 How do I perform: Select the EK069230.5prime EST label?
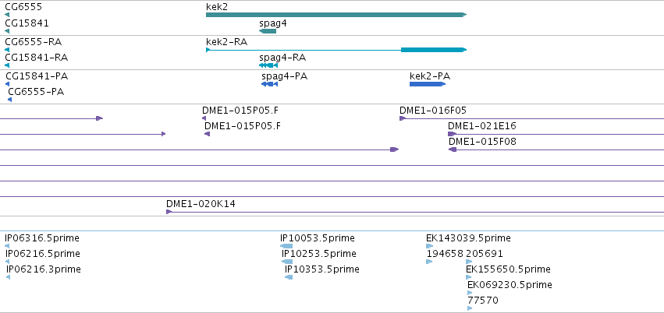pyautogui.click(x=510, y=285)
